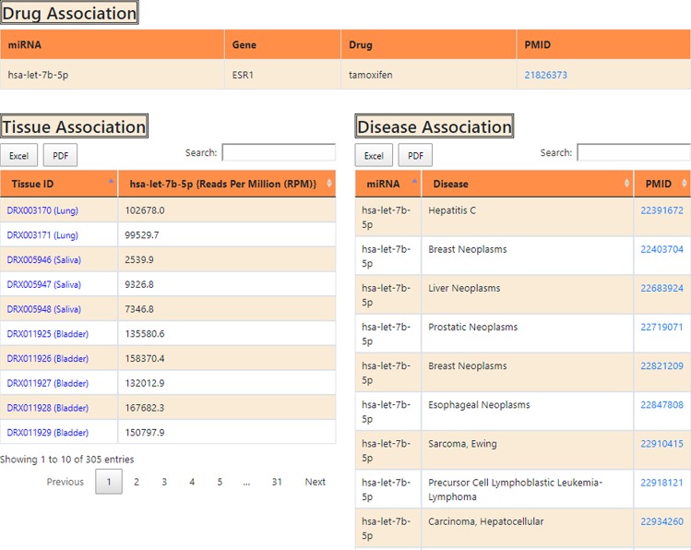Open tissue DRX005946 (Saliva) link
Viewport: 691px width, 550px height.
tap(44, 259)
